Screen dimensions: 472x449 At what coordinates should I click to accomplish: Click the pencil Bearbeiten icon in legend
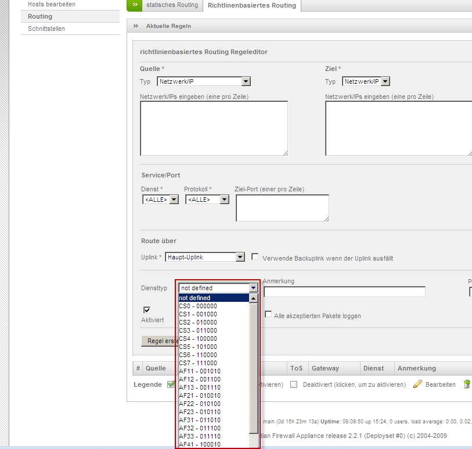click(417, 384)
